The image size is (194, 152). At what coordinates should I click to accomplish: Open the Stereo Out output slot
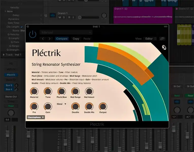tap(11, 97)
